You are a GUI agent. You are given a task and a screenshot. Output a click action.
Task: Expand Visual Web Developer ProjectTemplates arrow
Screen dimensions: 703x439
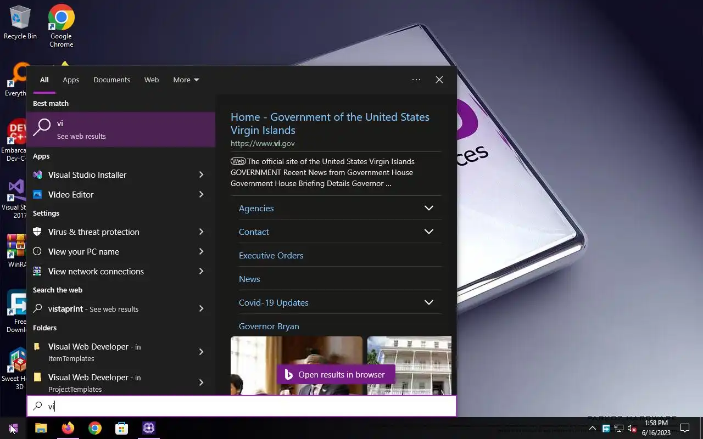pos(201,382)
